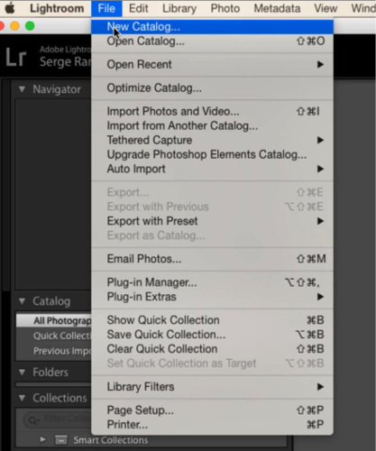The image size is (376, 451).
Task: Collapse the Catalog panel
Action: coord(22,301)
